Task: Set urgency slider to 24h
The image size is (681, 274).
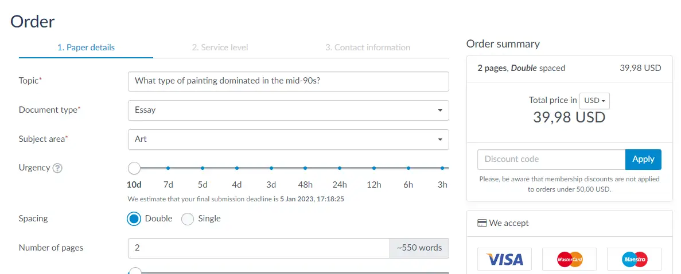Action: [340, 168]
